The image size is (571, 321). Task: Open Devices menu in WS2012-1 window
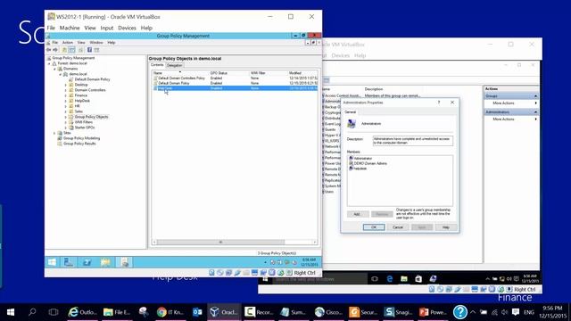(127, 28)
